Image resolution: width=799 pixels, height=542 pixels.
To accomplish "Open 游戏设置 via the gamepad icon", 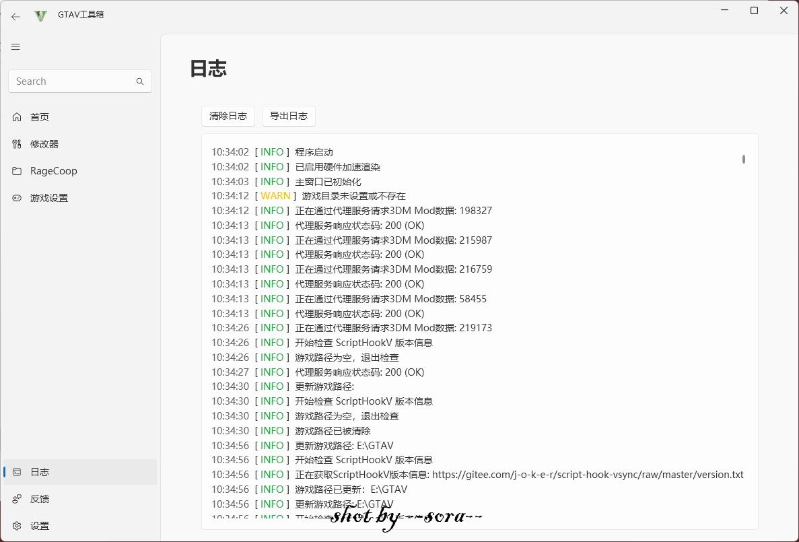I will pyautogui.click(x=17, y=198).
